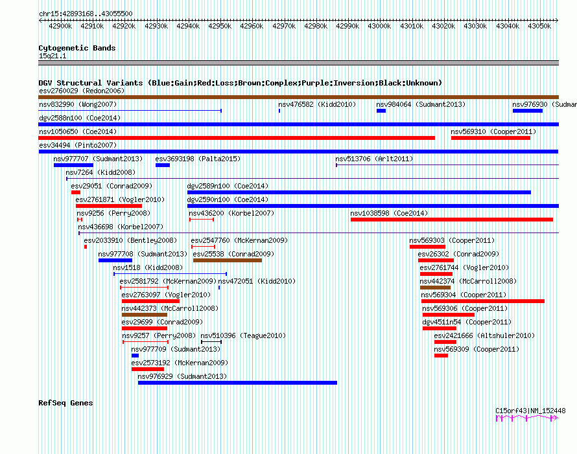Image resolution: width=577 pixels, height=454 pixels.
Task: Open the dgv2588n100 (Coe2014) variant label
Action: coord(80,118)
